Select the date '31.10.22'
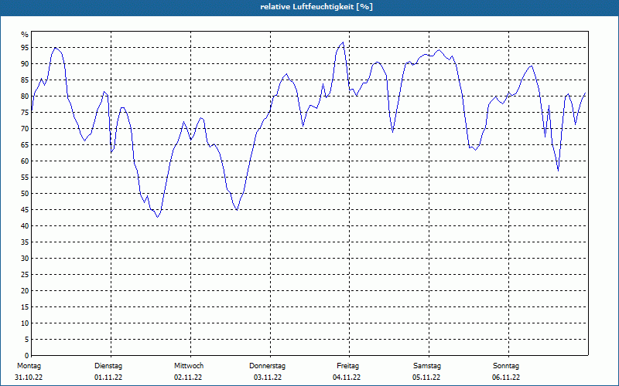 click(x=29, y=378)
